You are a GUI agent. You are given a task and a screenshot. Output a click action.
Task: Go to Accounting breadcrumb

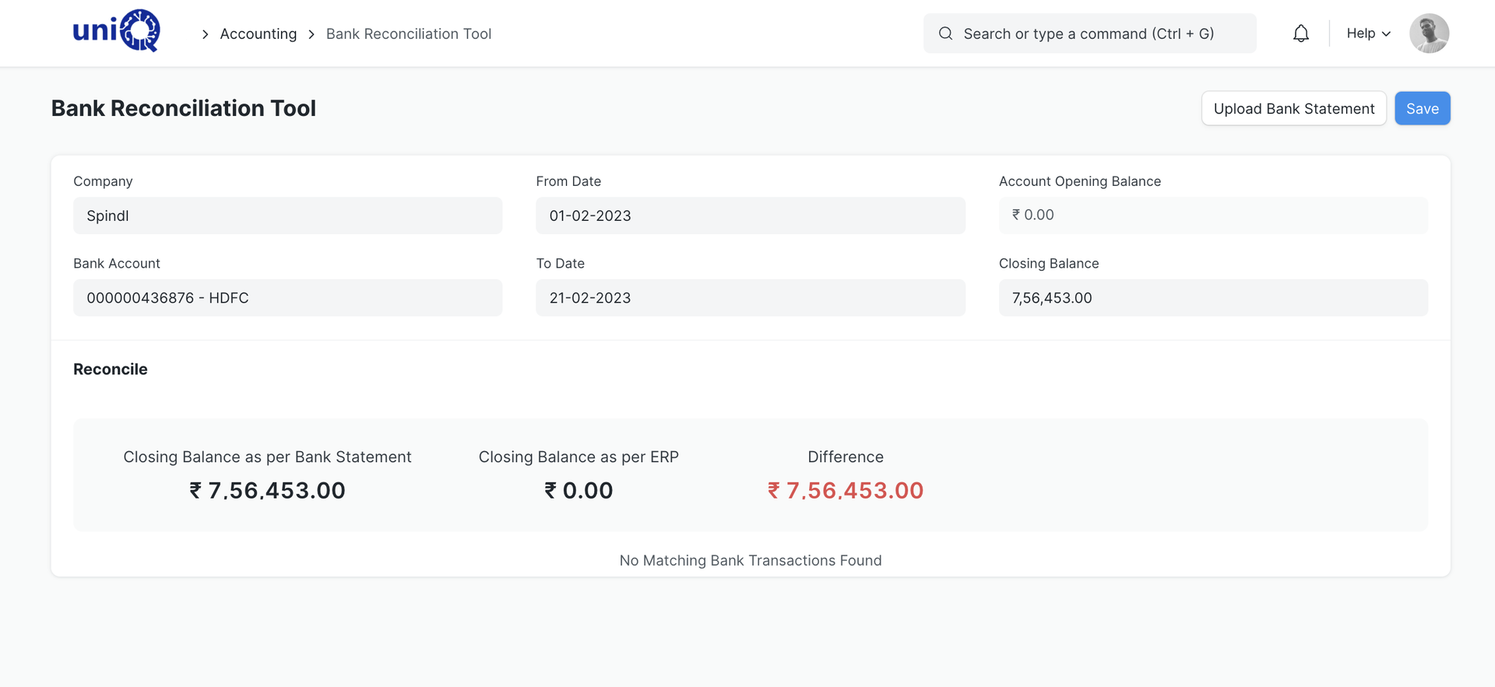pyautogui.click(x=259, y=33)
